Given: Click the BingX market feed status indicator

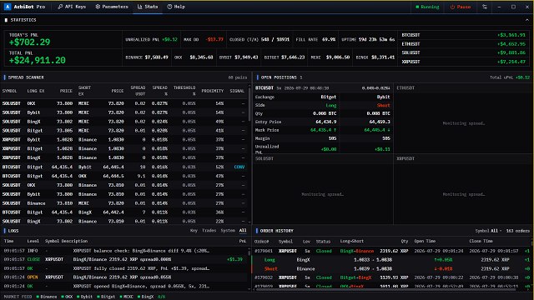Looking at the screenshot, I should point(146,297).
